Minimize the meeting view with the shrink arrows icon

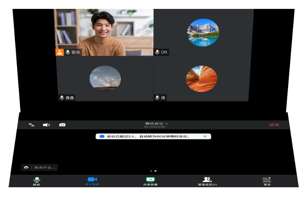point(31,125)
